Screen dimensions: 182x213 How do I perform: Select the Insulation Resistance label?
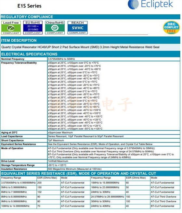(14, 169)
